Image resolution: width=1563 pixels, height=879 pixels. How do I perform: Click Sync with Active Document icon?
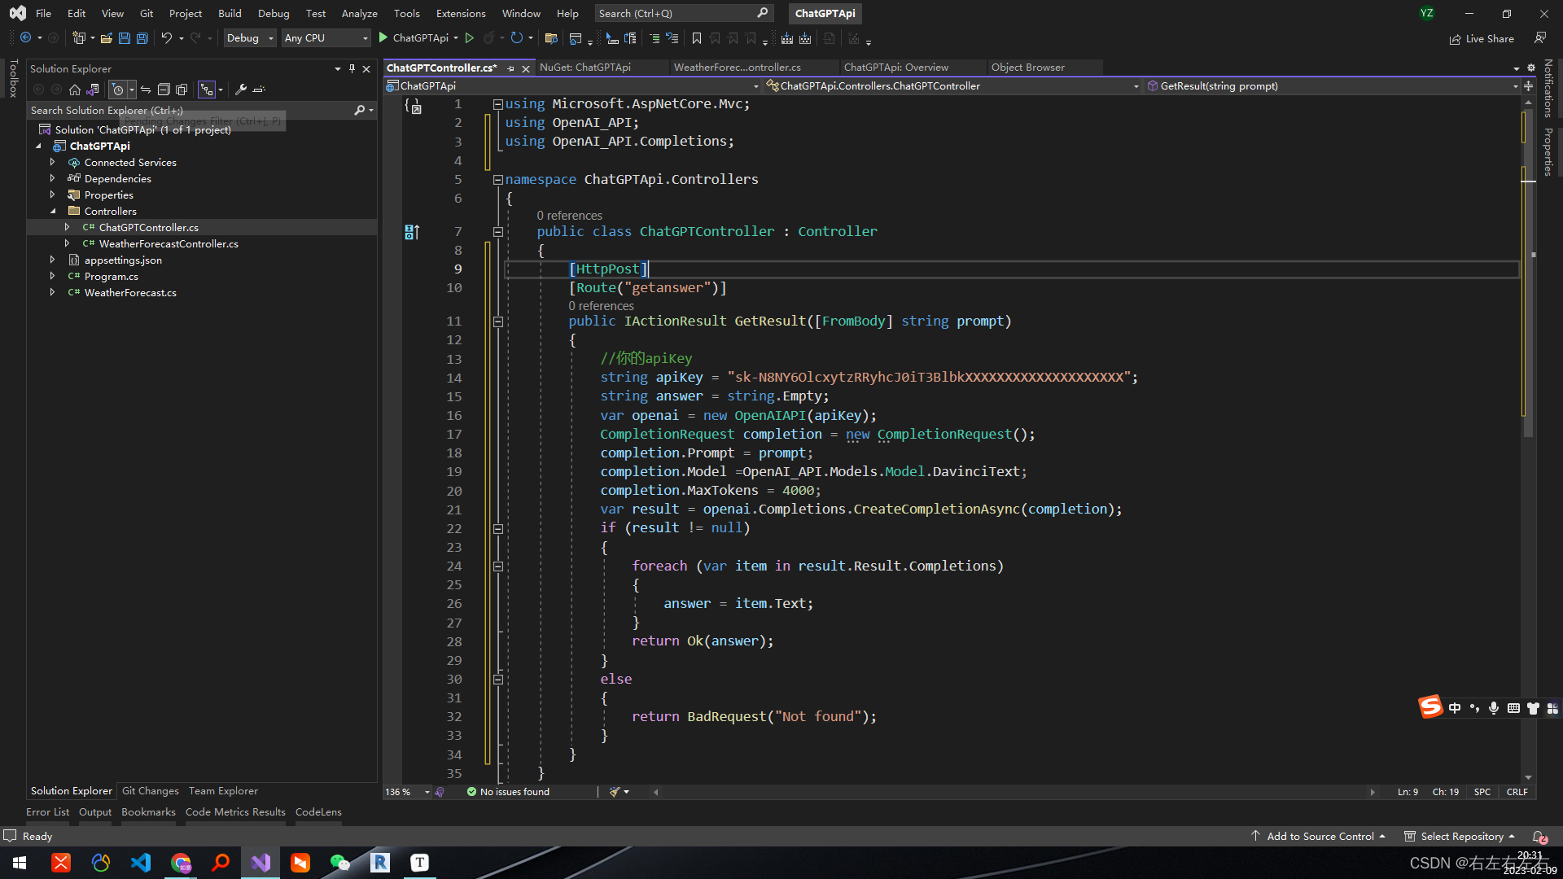pos(146,90)
